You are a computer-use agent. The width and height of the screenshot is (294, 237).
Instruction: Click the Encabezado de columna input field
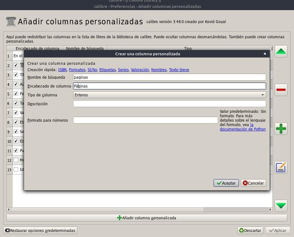tap(170, 86)
